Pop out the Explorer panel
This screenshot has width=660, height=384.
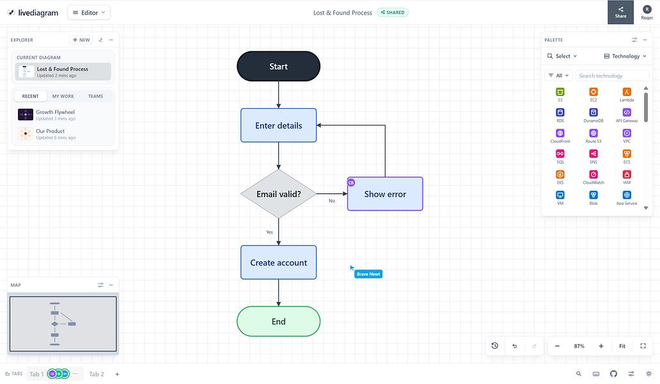click(100, 40)
